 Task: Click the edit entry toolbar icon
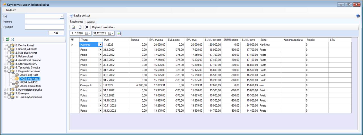click(x=73, y=27)
